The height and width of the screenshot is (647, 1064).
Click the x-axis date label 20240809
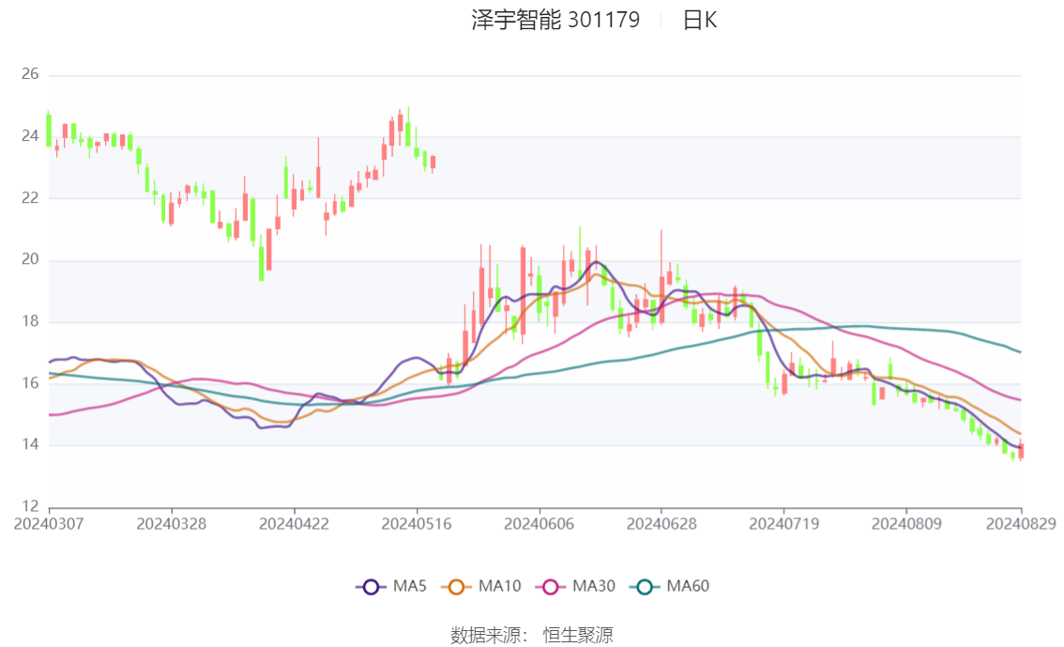906,524
